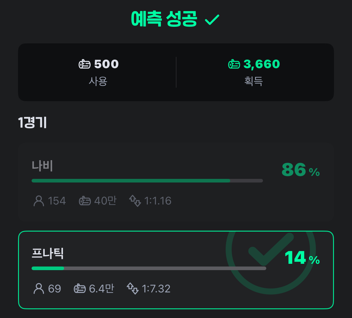Click the participants icon next to 69

39,288
